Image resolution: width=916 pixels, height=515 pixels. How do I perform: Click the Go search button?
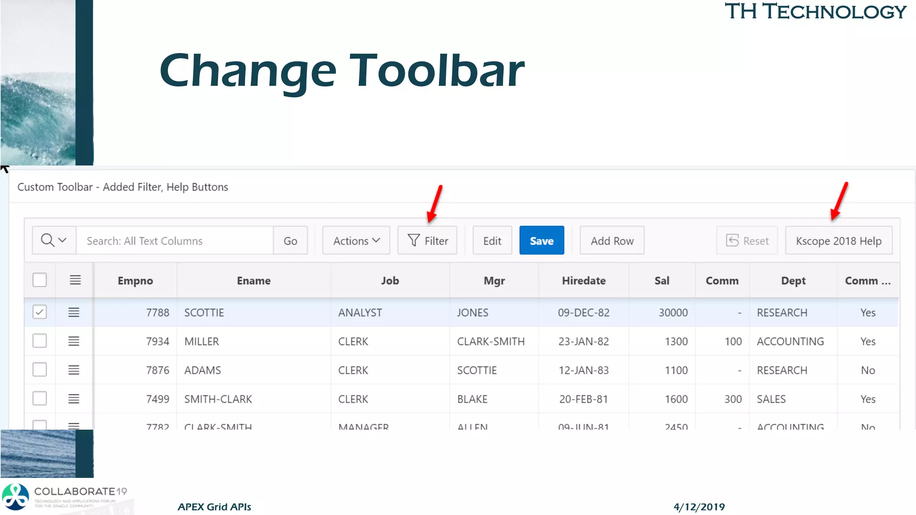pos(290,241)
